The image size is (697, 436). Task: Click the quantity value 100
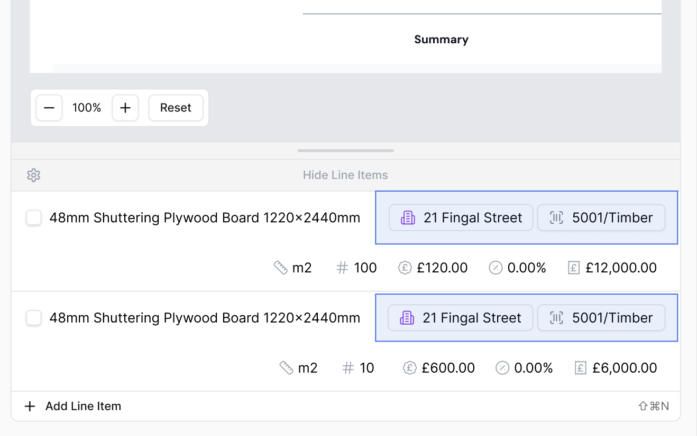tap(365, 268)
